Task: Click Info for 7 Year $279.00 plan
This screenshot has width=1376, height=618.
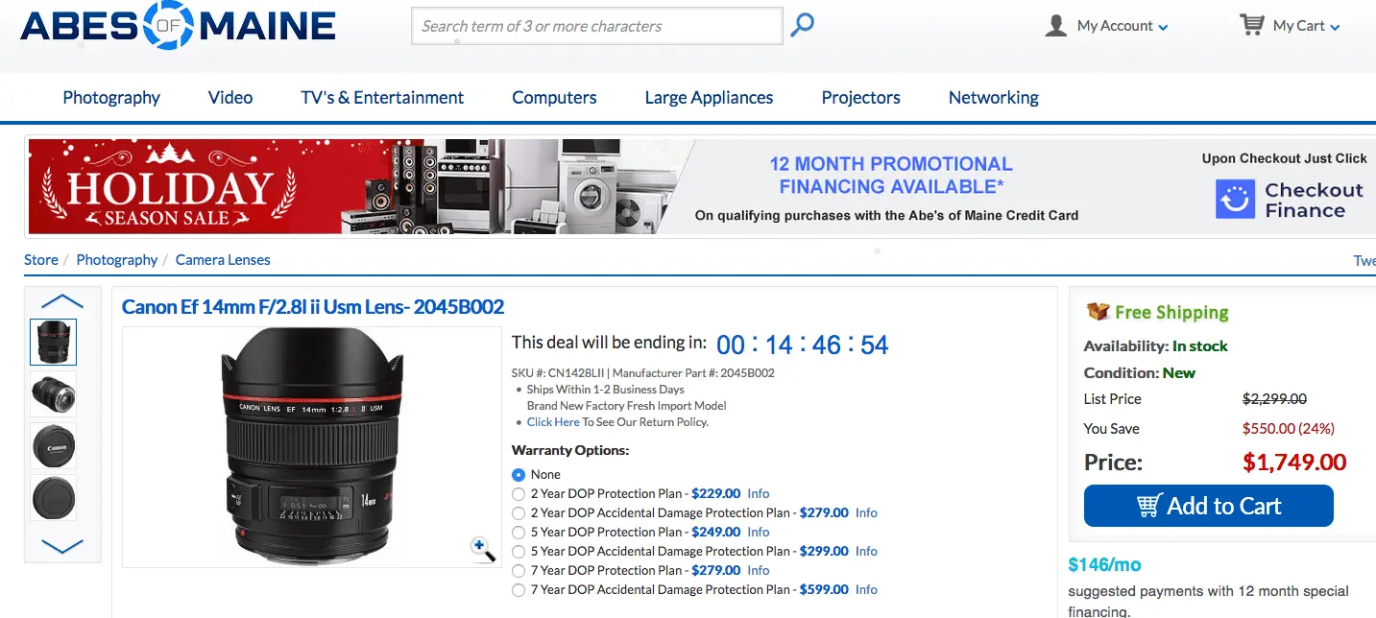Action: click(x=759, y=570)
